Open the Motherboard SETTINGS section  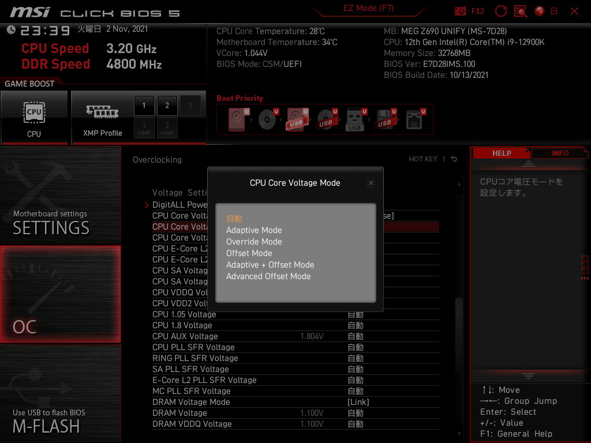pyautogui.click(x=60, y=195)
